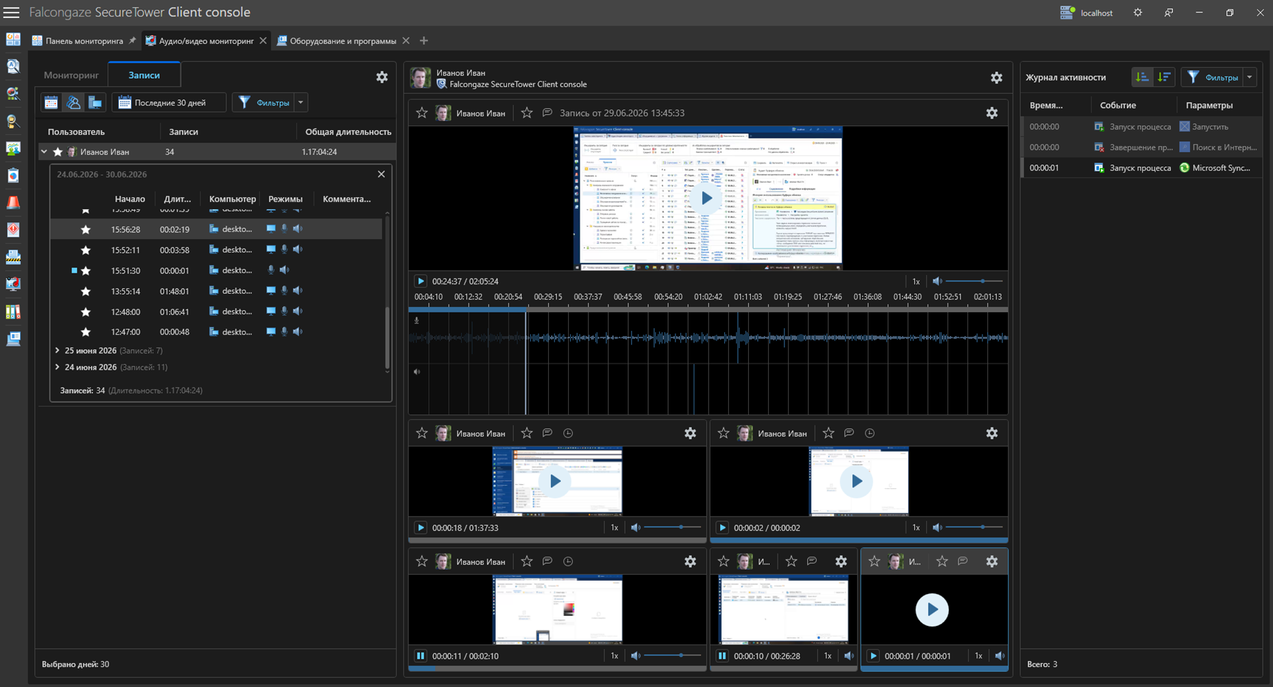Open the Фильтры dropdown arrow in activity log
The height and width of the screenshot is (687, 1273).
pos(1250,77)
